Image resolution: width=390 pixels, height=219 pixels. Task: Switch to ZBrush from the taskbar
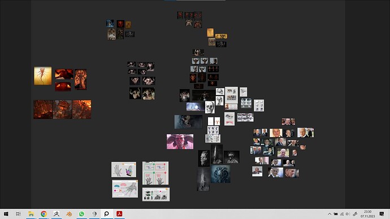point(57,214)
